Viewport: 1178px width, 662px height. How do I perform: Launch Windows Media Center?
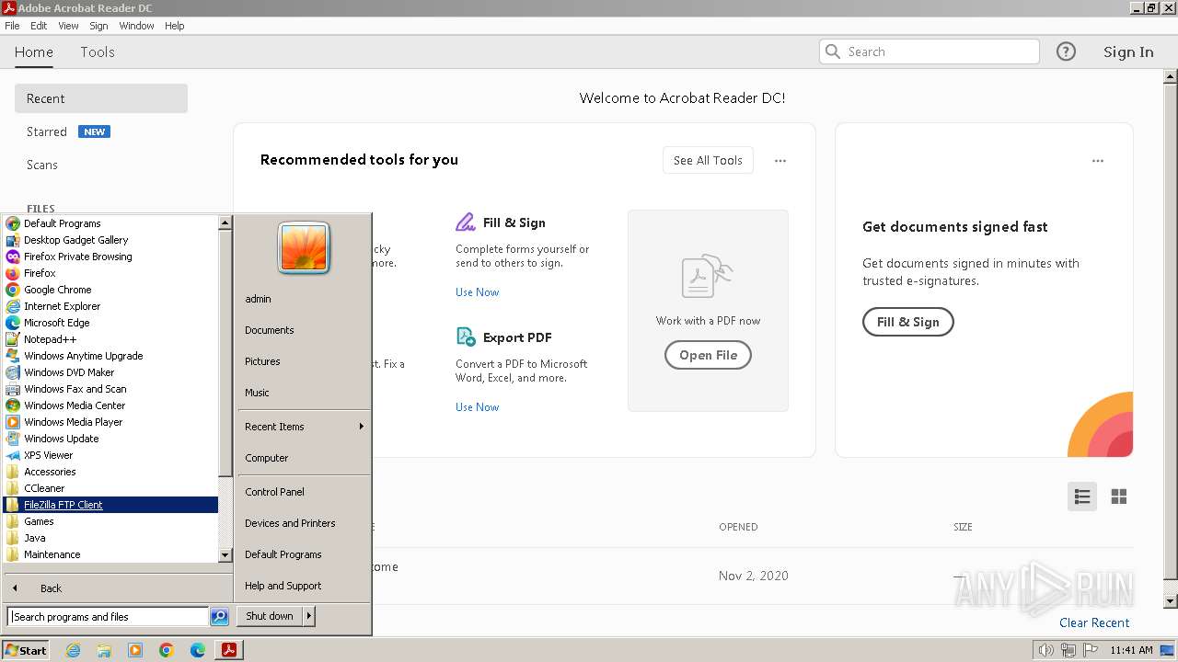75,405
